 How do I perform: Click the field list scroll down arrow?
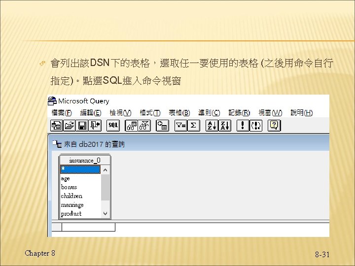[x=105, y=213]
